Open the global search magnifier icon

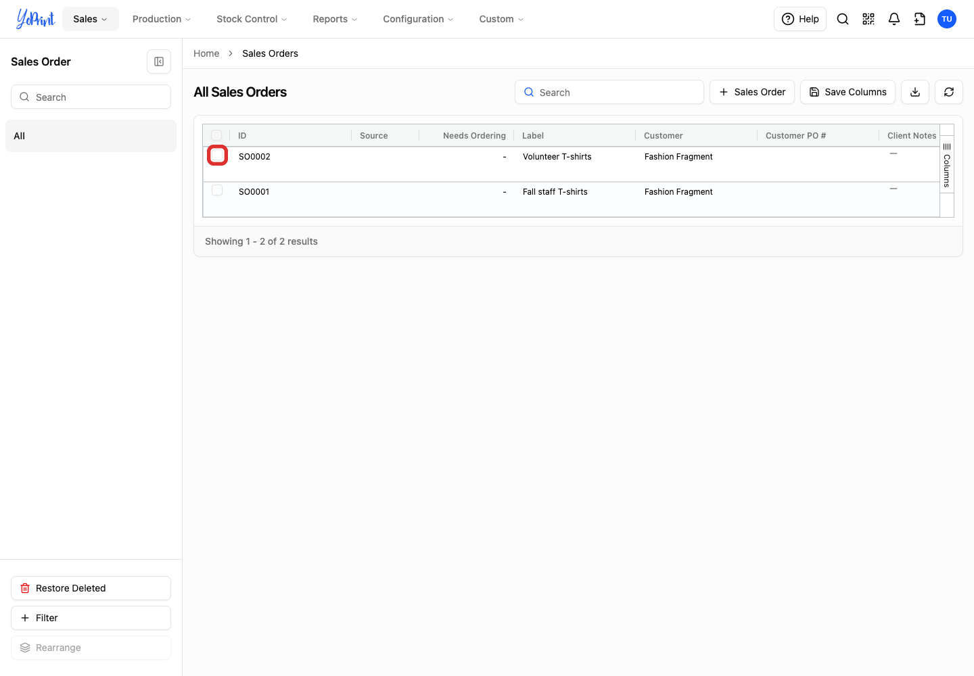tap(843, 19)
